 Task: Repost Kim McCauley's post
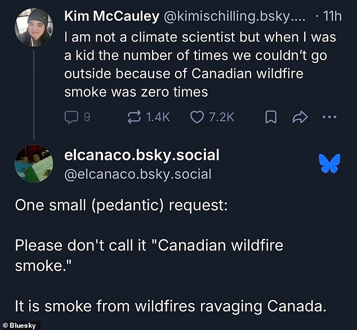(x=134, y=117)
